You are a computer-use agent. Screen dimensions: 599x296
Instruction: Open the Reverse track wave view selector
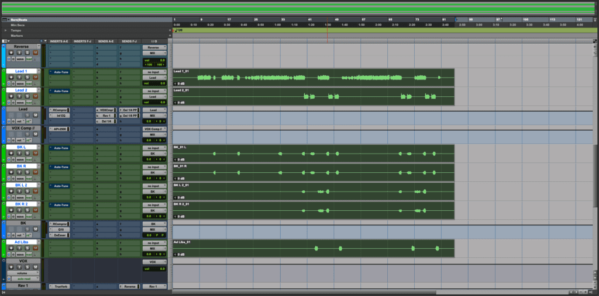[20, 59]
